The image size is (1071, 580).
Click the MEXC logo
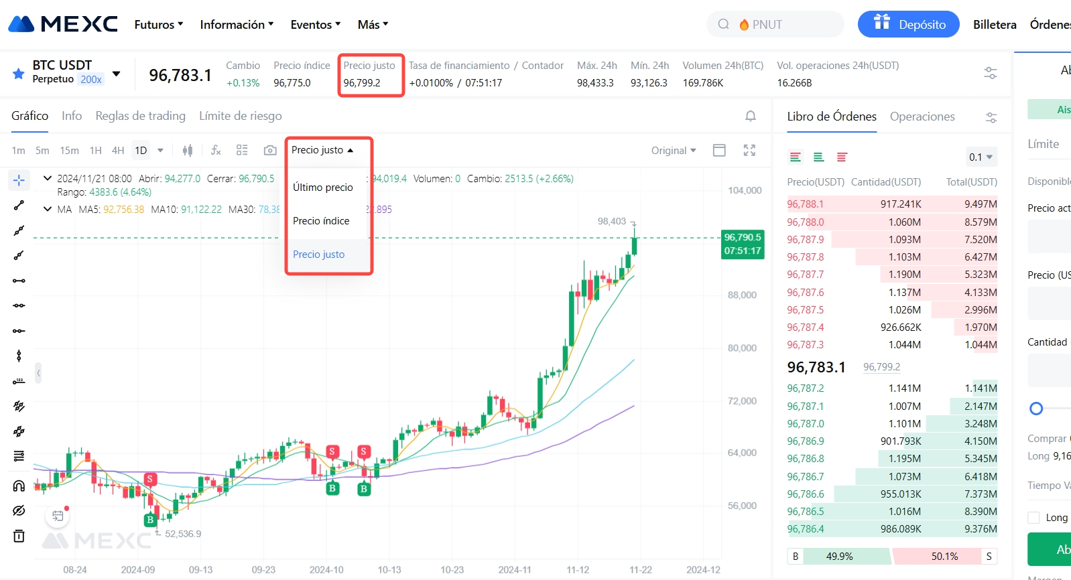click(63, 24)
